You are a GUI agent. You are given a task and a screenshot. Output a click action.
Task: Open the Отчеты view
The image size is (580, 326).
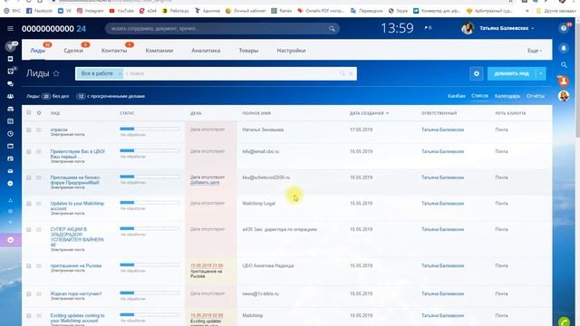tap(536, 96)
